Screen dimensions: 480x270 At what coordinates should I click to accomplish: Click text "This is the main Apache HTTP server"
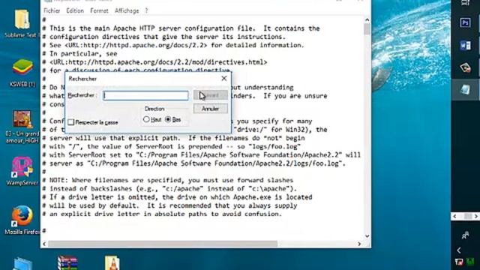(x=115, y=28)
